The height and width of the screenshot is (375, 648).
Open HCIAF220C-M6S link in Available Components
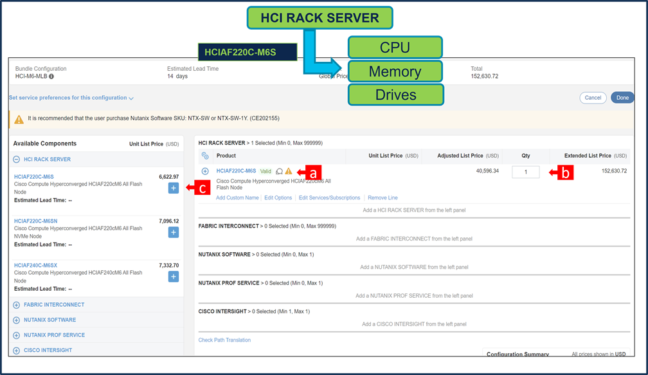pyautogui.click(x=34, y=176)
